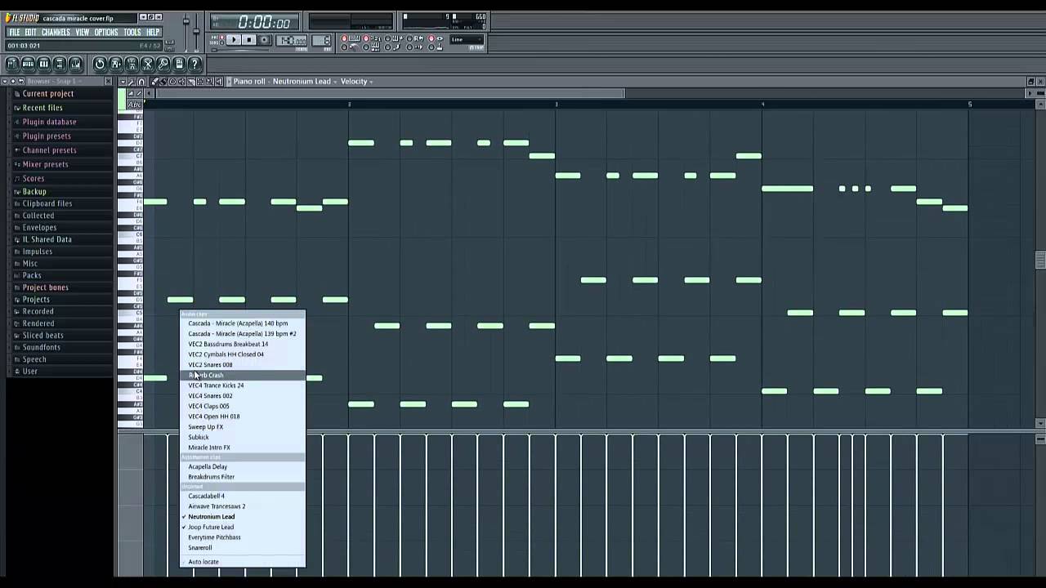This screenshot has width=1046, height=588.
Task: Click the document page toolbar icon
Action: click(179, 64)
